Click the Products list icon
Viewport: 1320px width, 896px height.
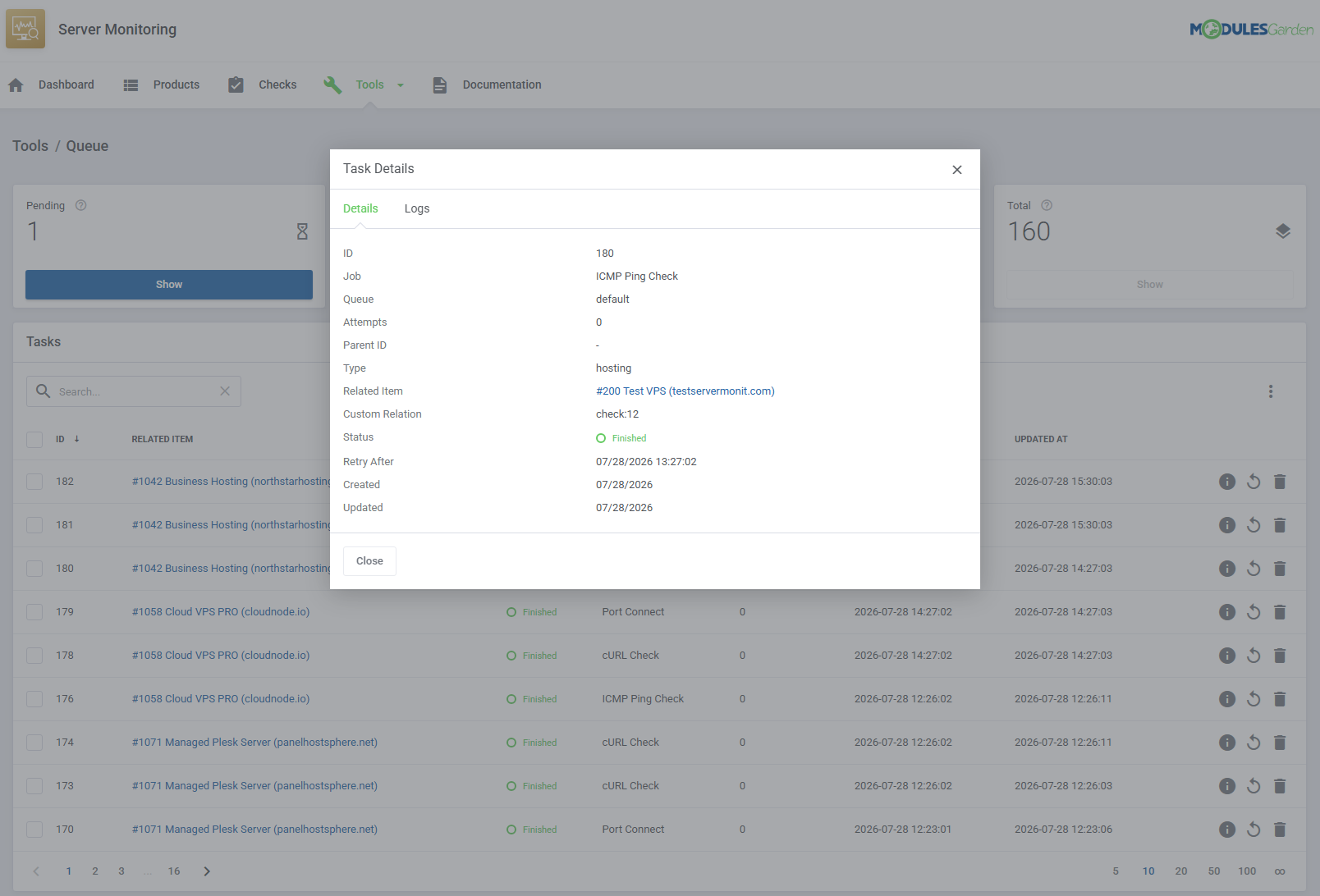(131, 85)
